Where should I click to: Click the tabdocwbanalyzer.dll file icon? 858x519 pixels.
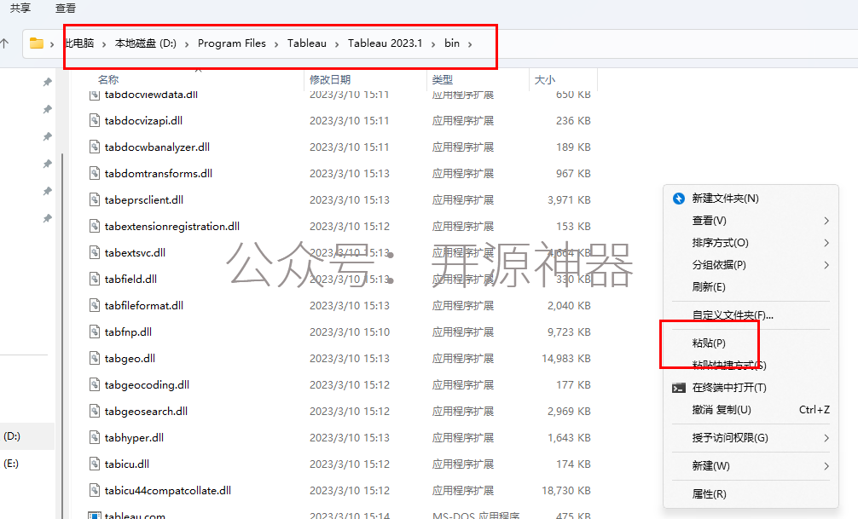95,147
